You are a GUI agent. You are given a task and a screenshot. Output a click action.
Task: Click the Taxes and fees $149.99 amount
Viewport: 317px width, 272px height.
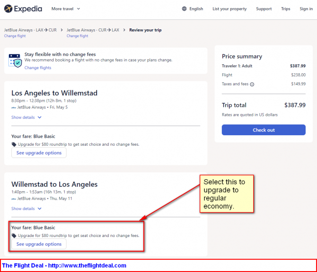pos(298,84)
